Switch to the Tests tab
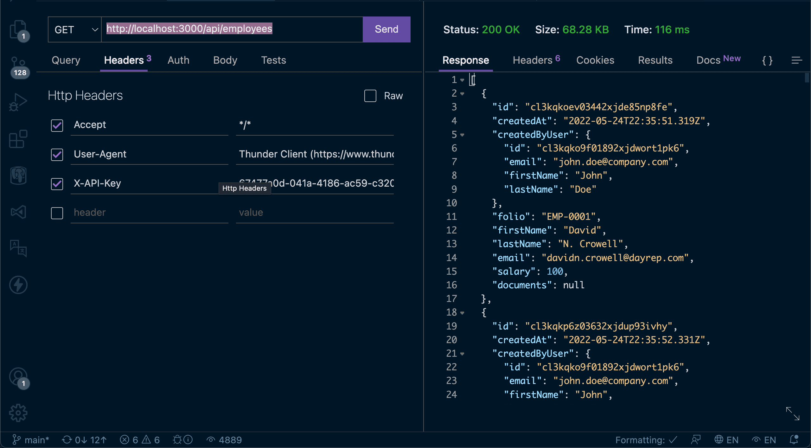 click(x=273, y=60)
